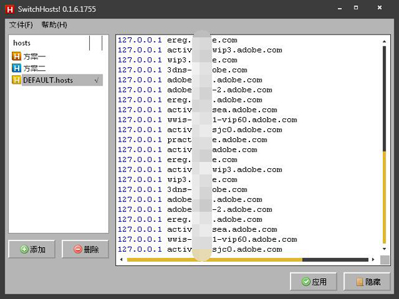399x299 pixels.
Task: Click the vertical scrollbar up arrow
Action: 384,41
